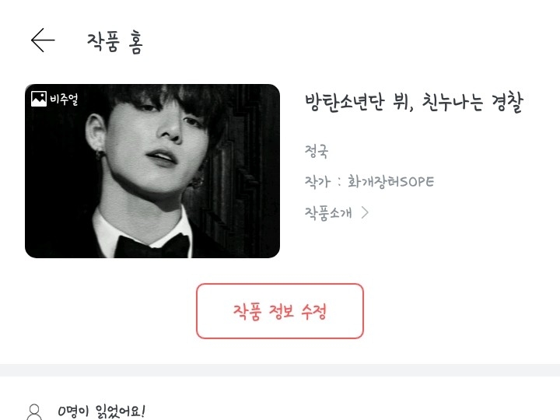This screenshot has width=560, height=420.
Task: Tap the bow tie area of cover image
Action: pos(153,245)
